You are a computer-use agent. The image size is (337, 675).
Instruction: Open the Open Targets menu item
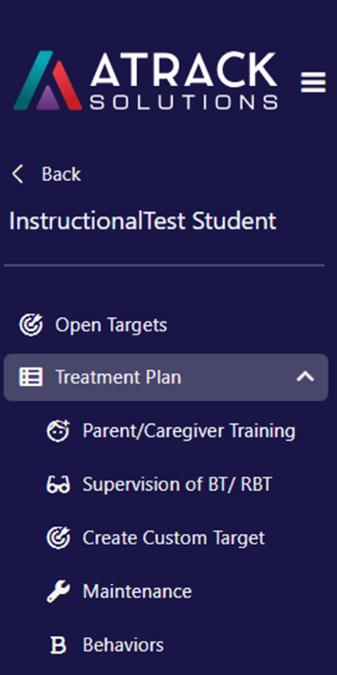[166, 325]
